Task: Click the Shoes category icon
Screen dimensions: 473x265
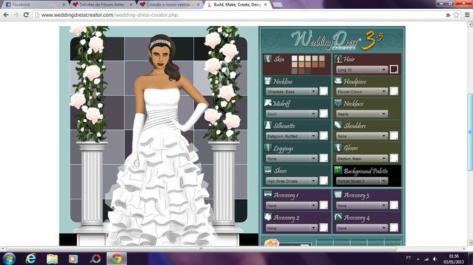Action: pos(268,170)
